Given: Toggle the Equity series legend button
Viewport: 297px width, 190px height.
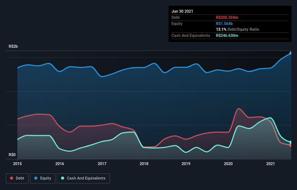Looking at the screenshot, I should [x=43, y=178].
